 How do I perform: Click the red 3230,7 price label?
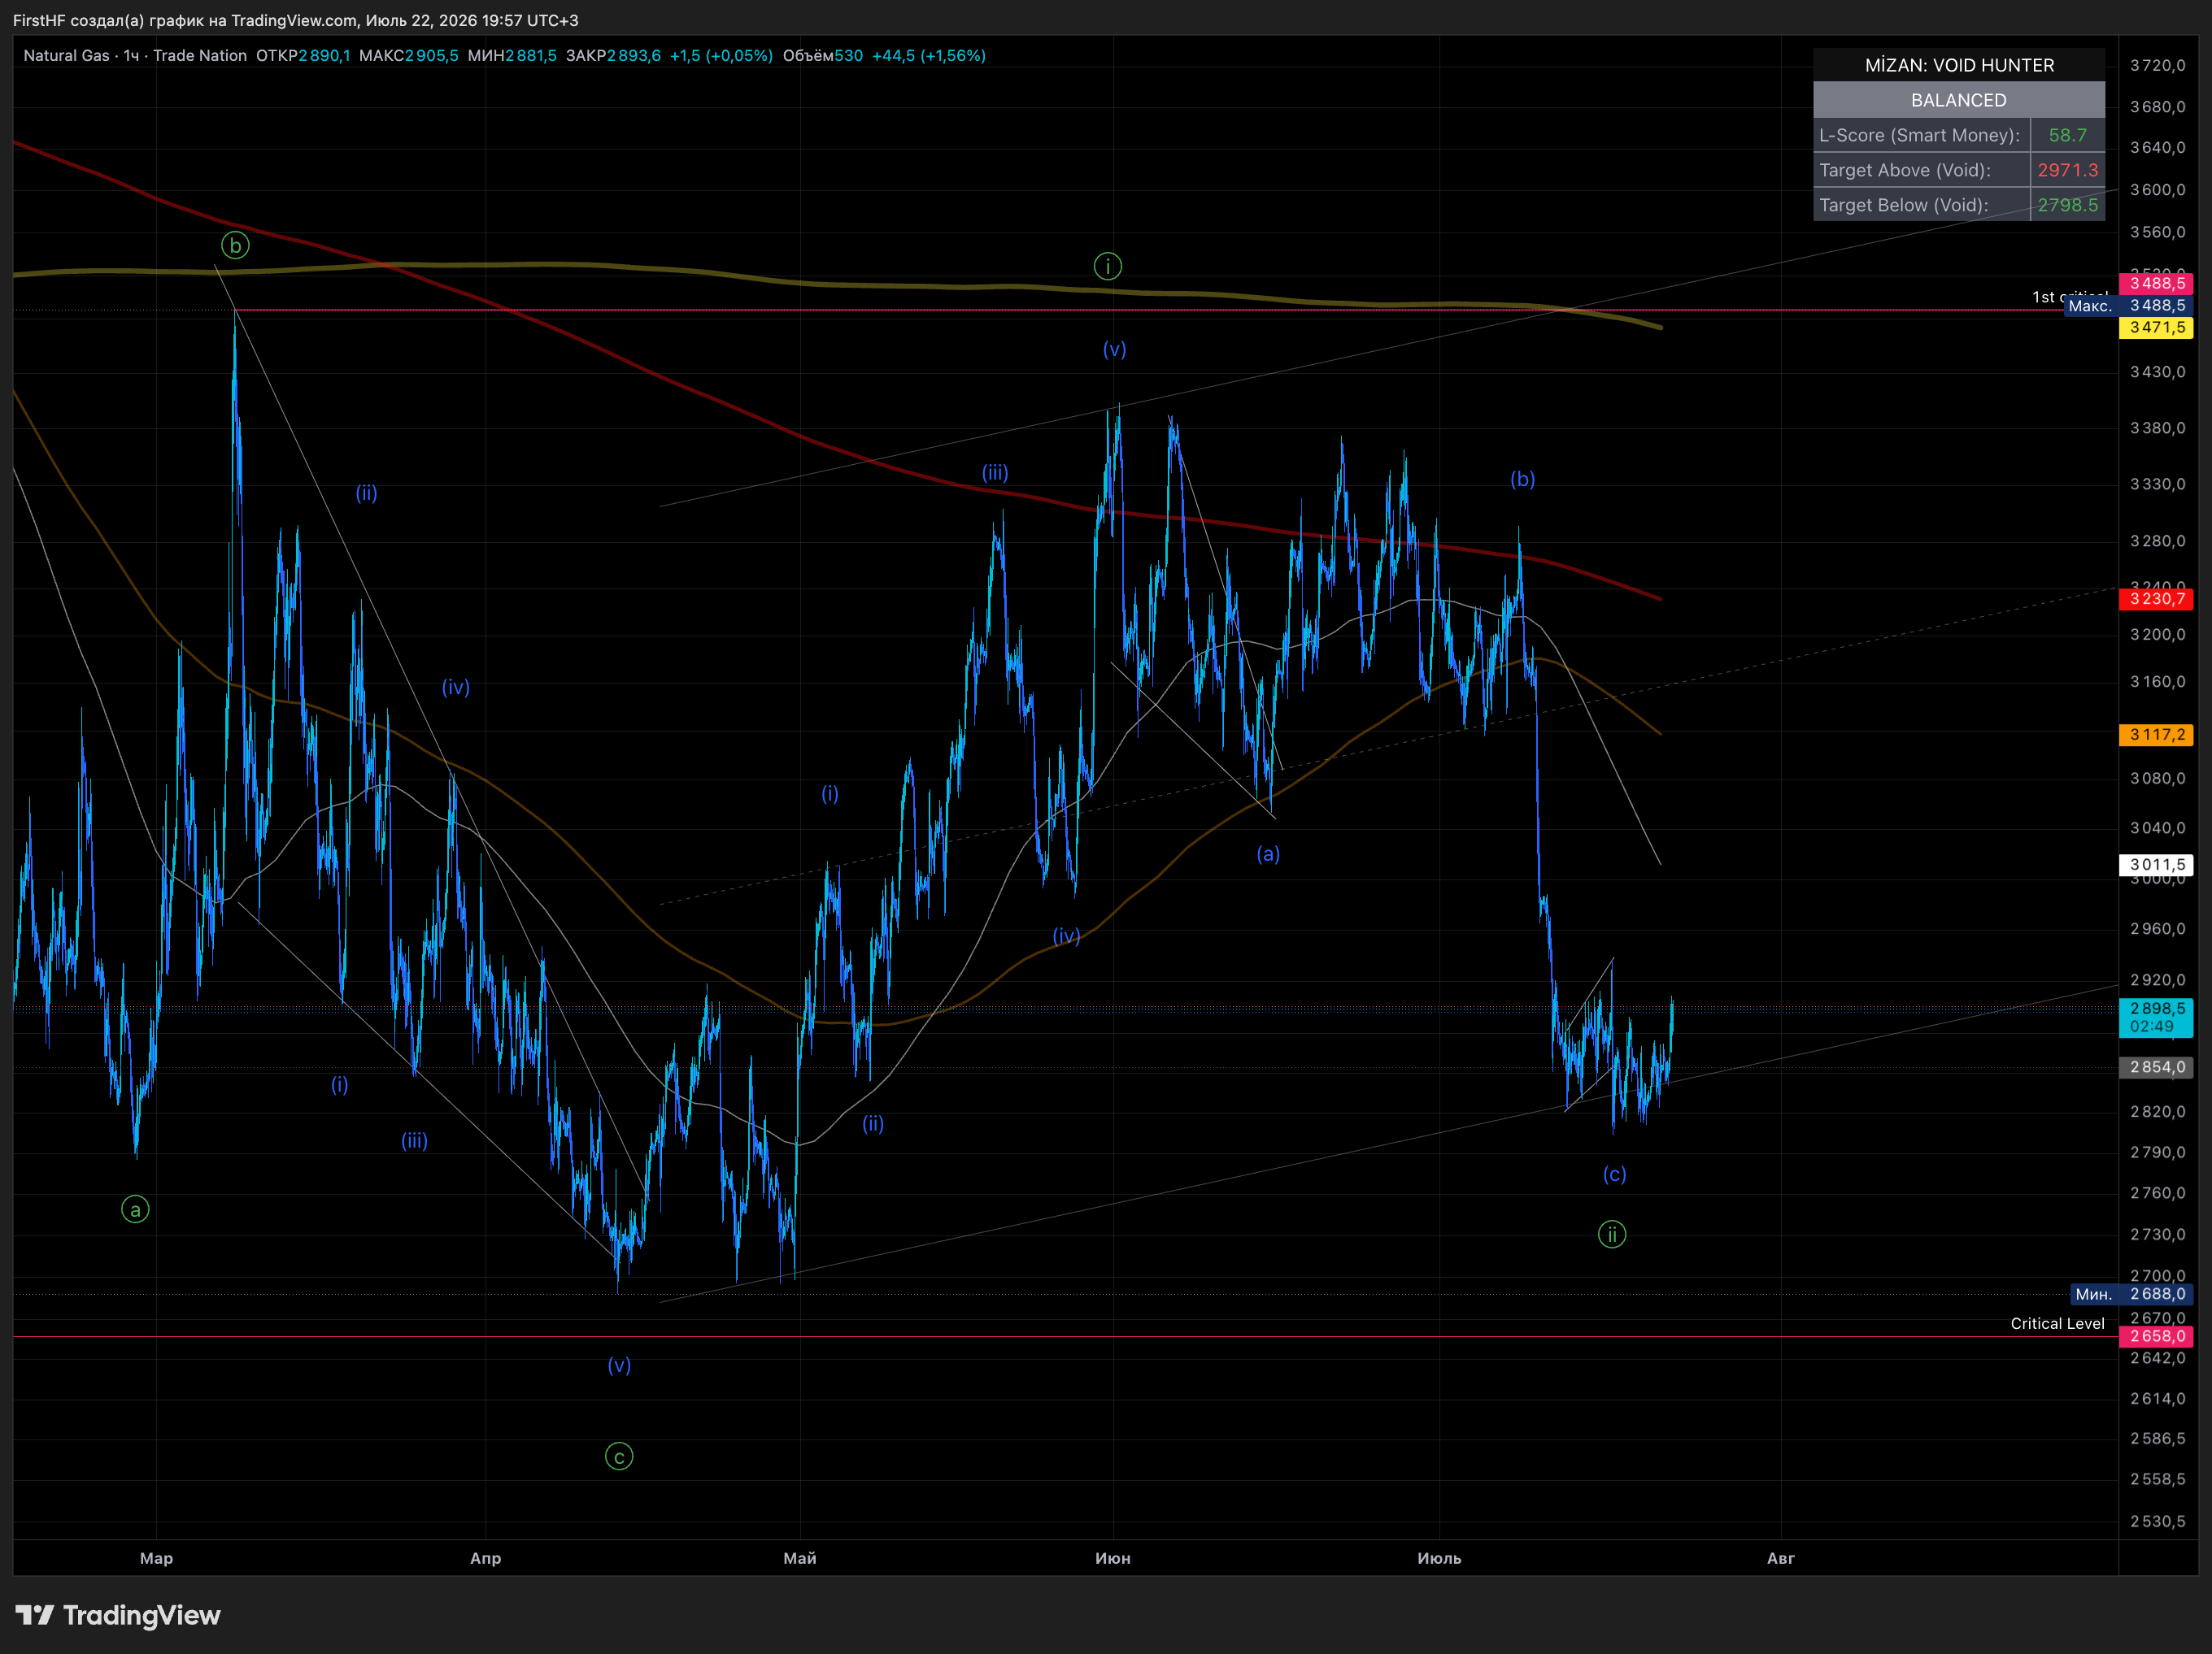coord(2156,599)
